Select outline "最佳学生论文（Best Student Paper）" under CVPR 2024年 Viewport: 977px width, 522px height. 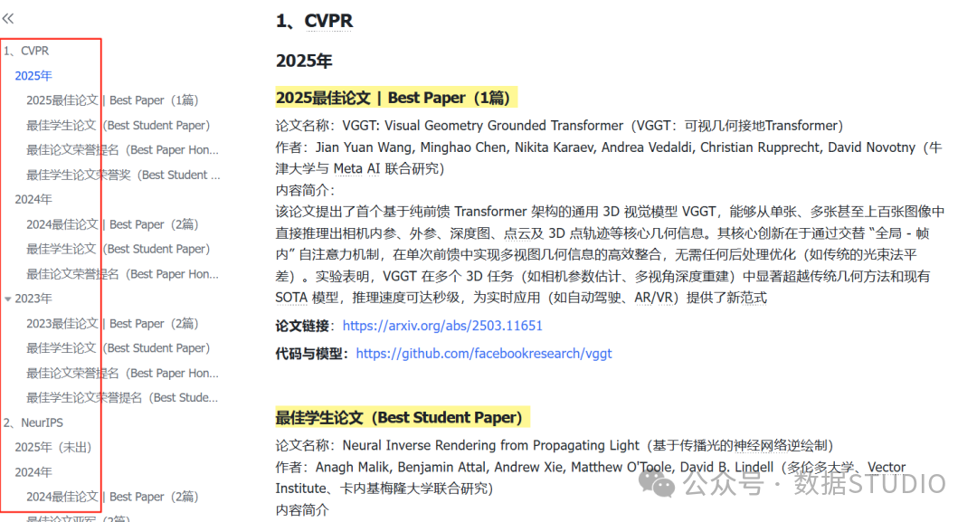point(118,249)
